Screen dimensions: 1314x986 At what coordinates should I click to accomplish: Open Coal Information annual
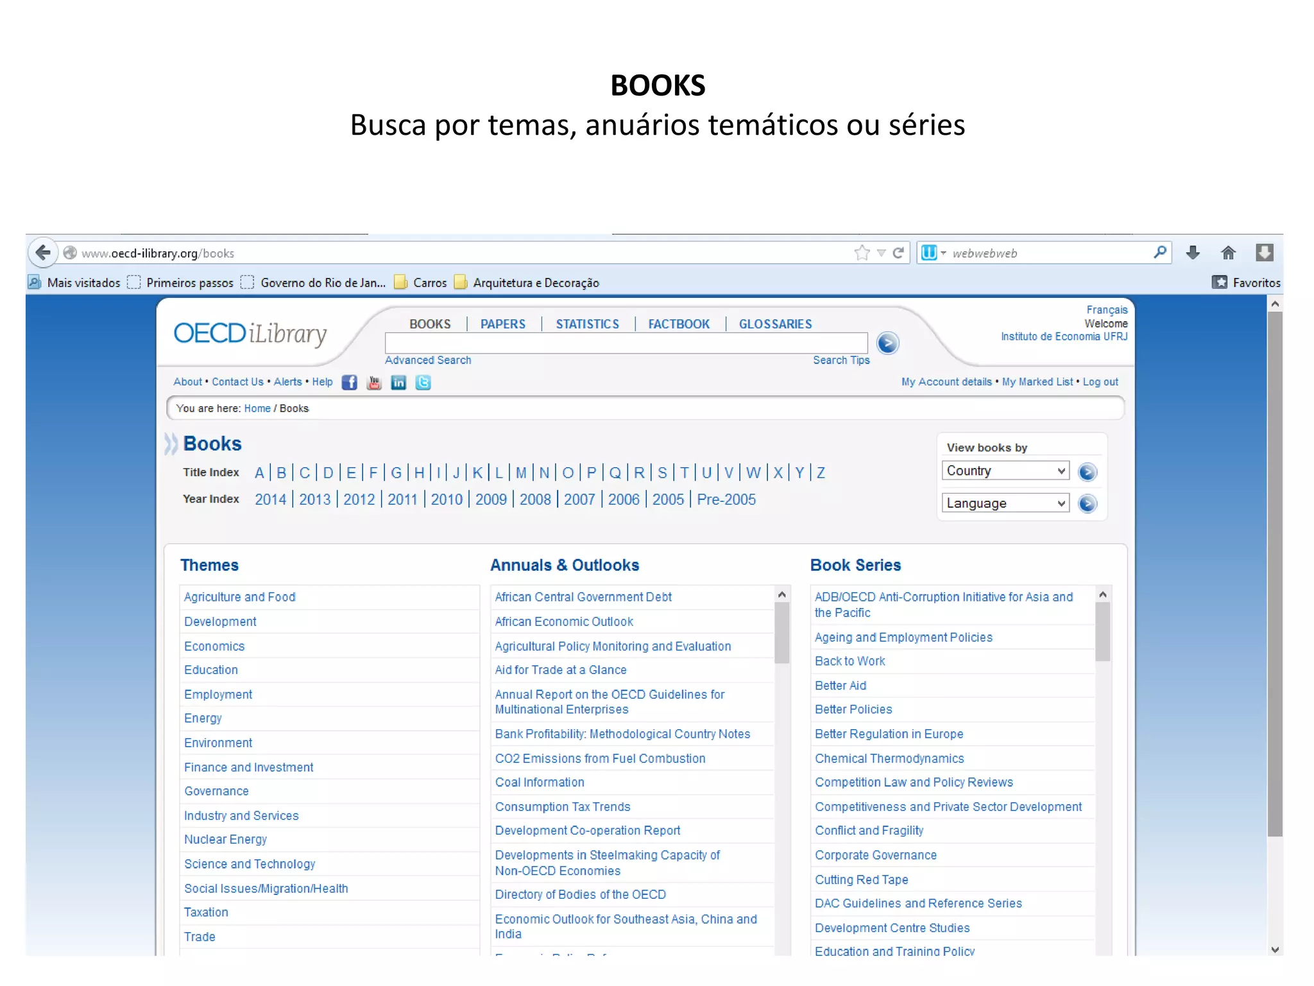tap(540, 783)
